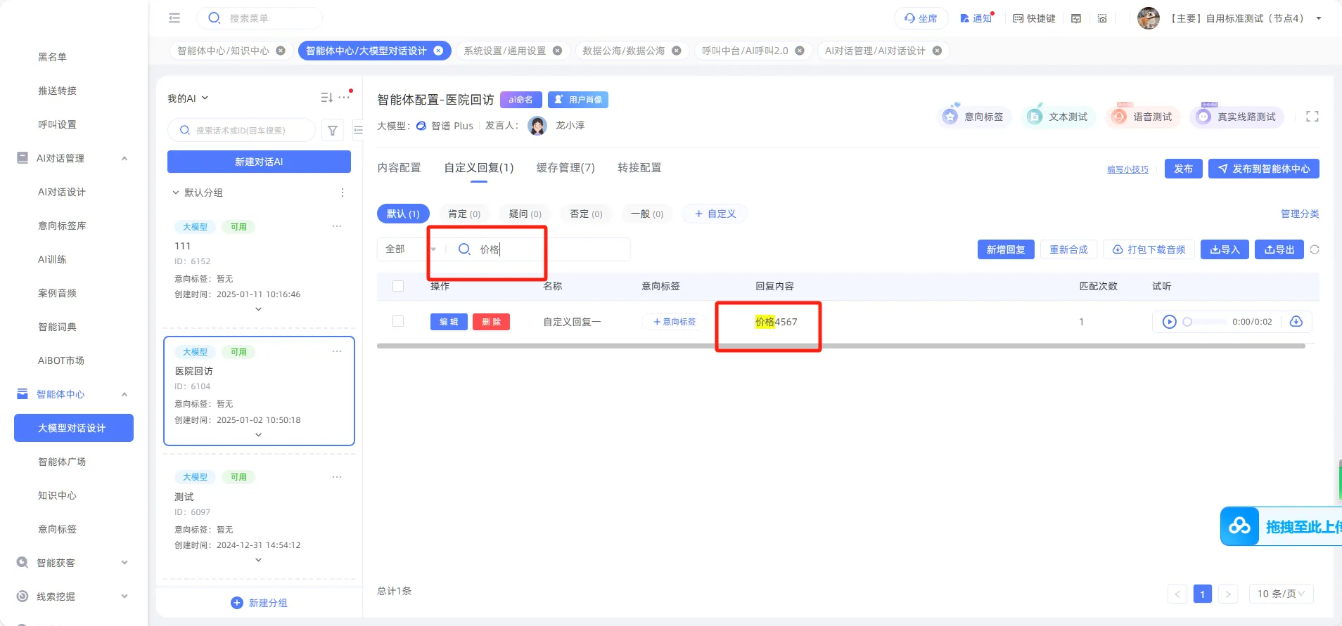1342x626 pixels.
Task: Check the 自定义回复一 row checkbox
Action: (398, 321)
